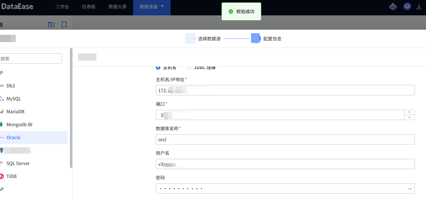
Task: Click the 校验成功 notification
Action: tap(241, 11)
